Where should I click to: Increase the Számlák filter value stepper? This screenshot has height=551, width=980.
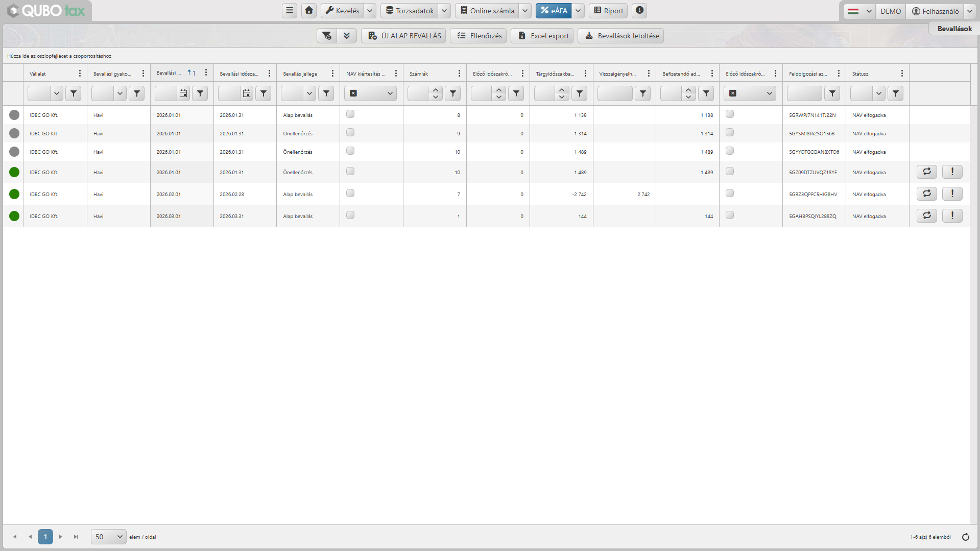pyautogui.click(x=436, y=90)
